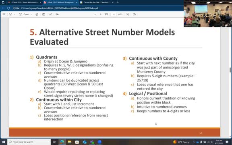Show hidden system tray icons

click(194, 142)
